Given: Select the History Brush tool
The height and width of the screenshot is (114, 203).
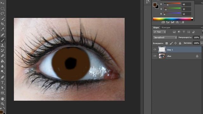Looking at the screenshot, I should coord(2,51).
